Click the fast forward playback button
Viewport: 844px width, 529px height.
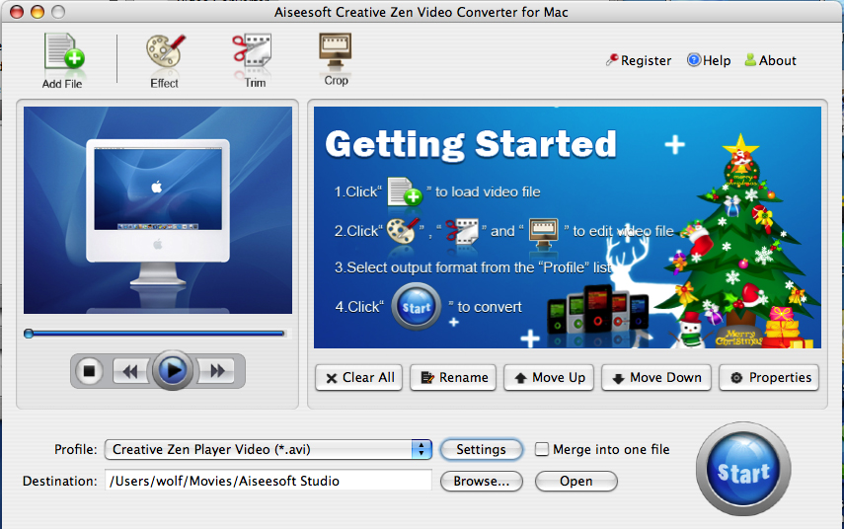click(x=218, y=371)
